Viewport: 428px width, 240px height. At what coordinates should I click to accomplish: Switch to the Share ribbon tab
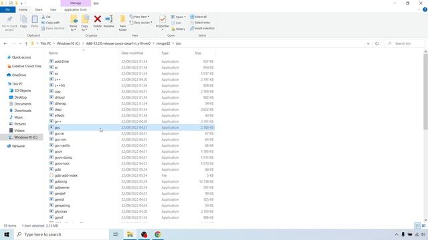click(39, 9)
